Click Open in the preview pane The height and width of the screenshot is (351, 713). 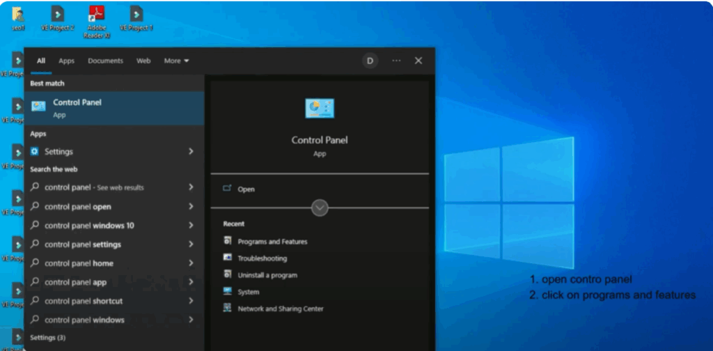tap(246, 189)
